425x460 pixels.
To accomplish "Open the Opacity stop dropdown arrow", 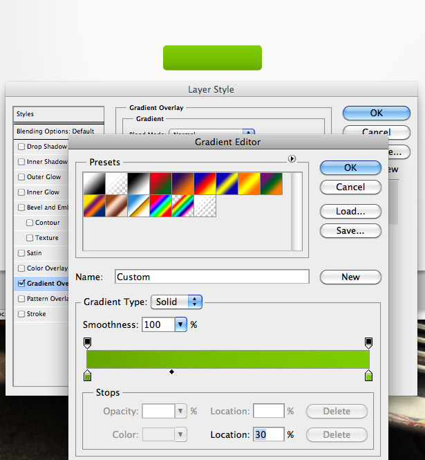I will (181, 411).
